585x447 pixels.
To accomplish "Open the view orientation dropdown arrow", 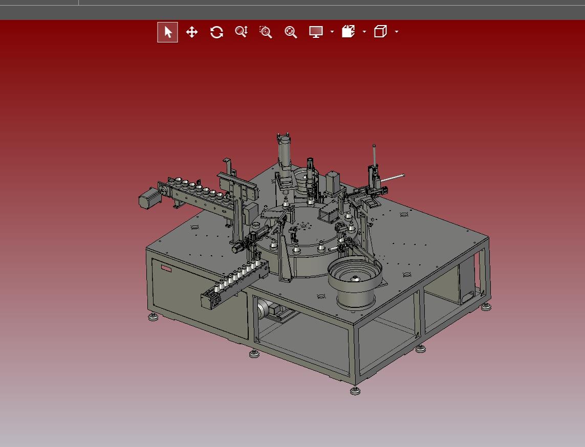I will click(397, 32).
